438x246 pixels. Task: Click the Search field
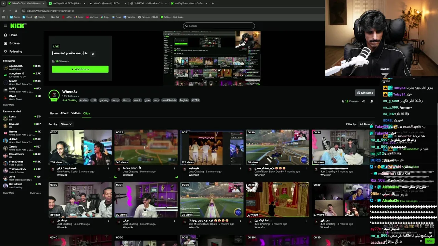pos(219,26)
